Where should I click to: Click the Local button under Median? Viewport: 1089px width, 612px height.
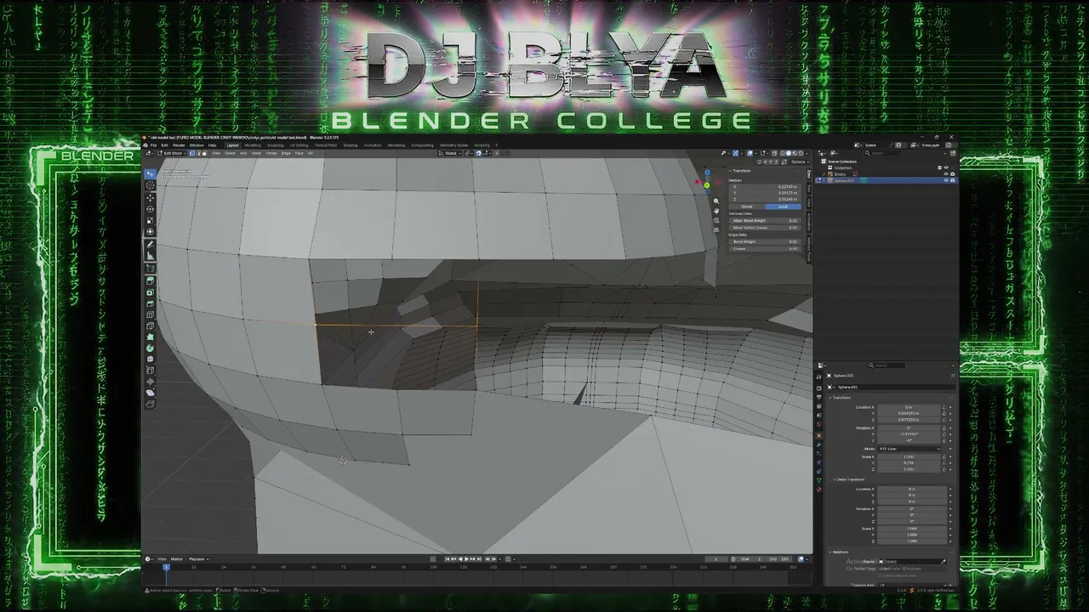click(783, 207)
